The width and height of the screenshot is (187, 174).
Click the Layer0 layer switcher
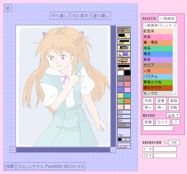(x=124, y=146)
